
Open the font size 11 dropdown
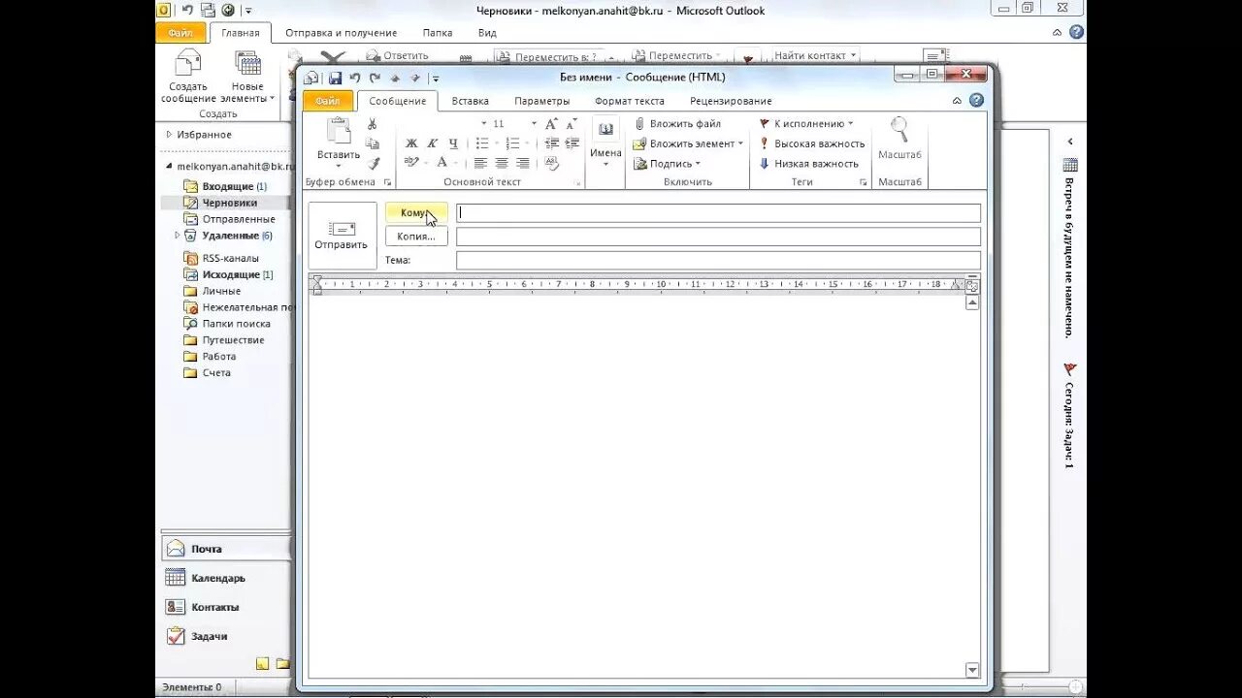(x=534, y=124)
